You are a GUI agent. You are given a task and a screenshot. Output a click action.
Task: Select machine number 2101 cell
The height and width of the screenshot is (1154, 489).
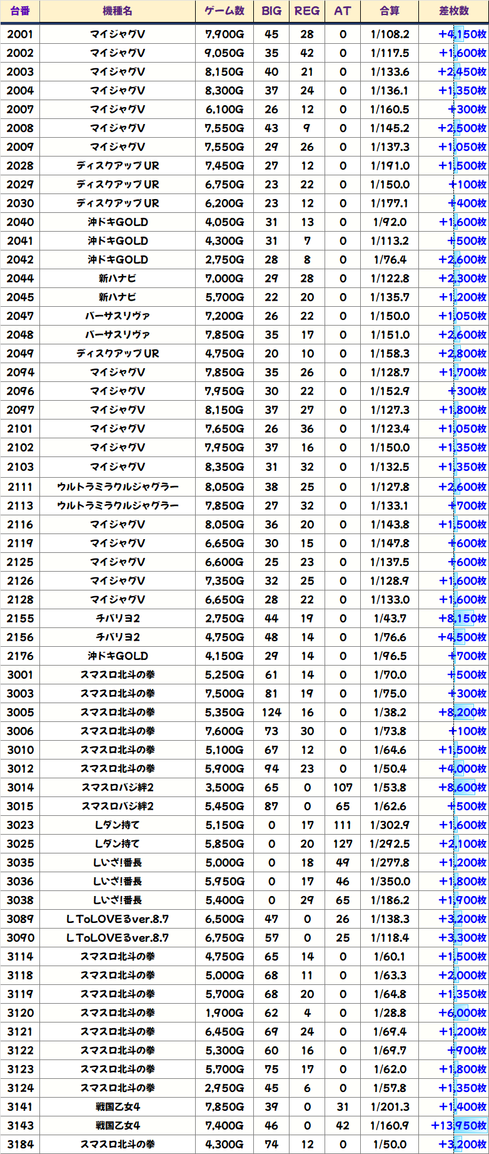tap(20, 429)
